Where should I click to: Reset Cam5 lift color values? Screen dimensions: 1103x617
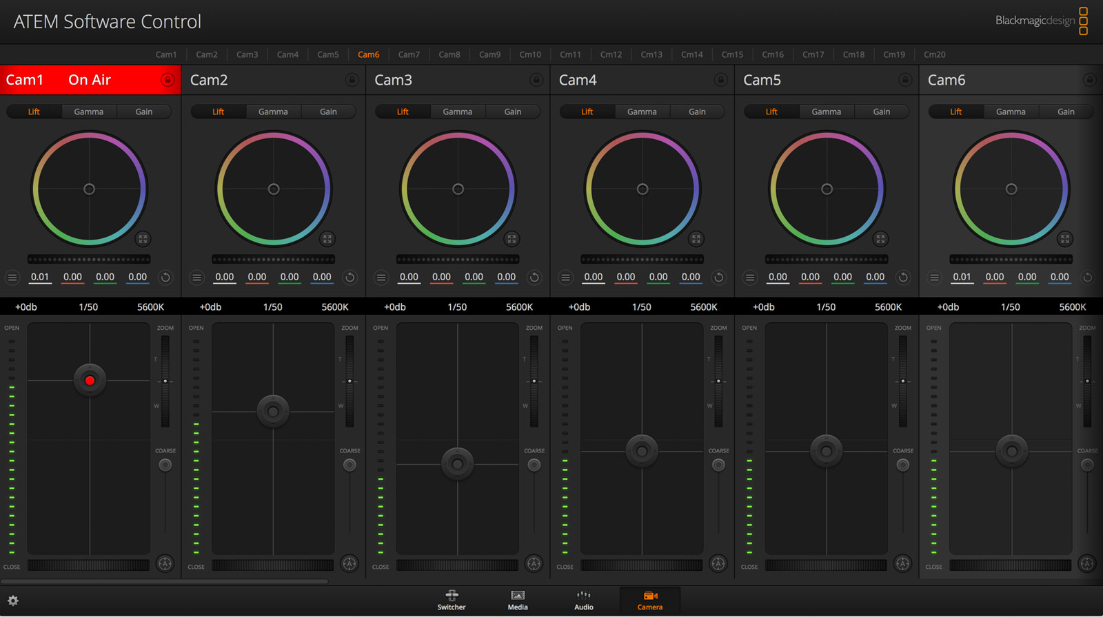(x=903, y=278)
